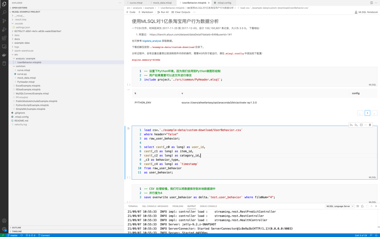Expand the OPEN EDITORS section
Image resolution: width=380 pixels, height=237 pixels.
[x=19, y=8]
